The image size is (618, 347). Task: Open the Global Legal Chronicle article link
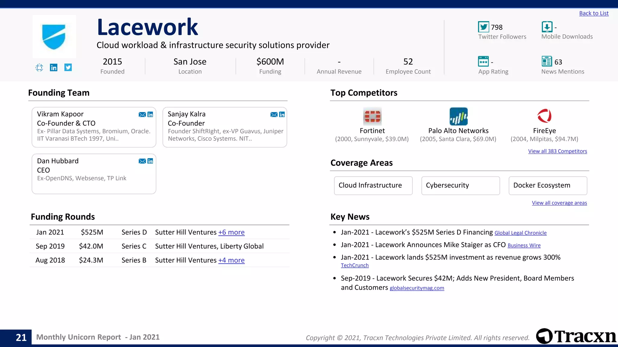pos(521,233)
